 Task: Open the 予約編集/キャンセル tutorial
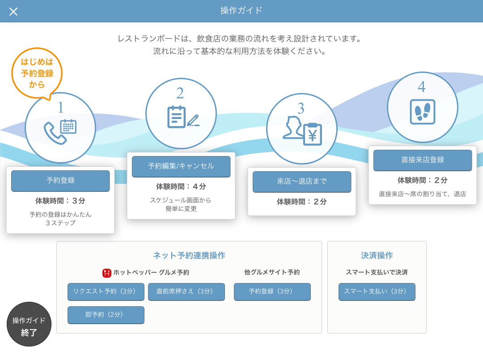pyautogui.click(x=181, y=166)
